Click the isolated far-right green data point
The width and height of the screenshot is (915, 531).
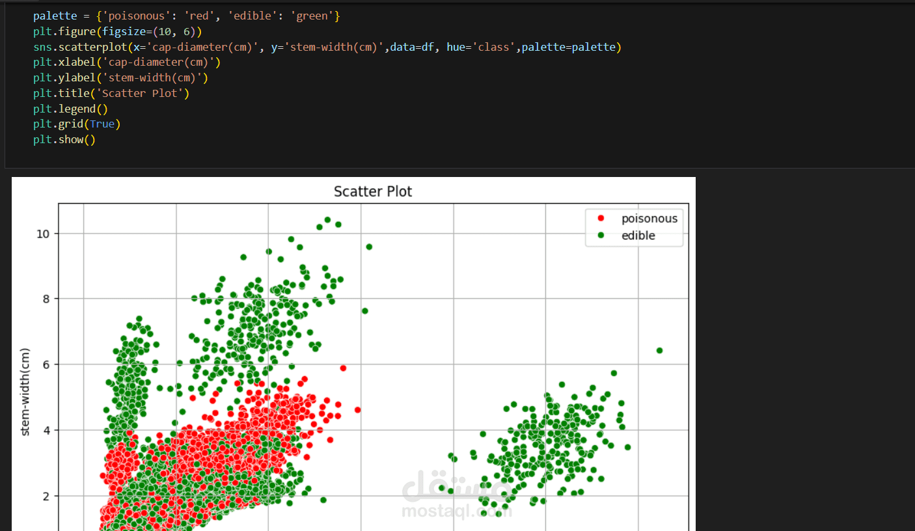click(x=659, y=350)
